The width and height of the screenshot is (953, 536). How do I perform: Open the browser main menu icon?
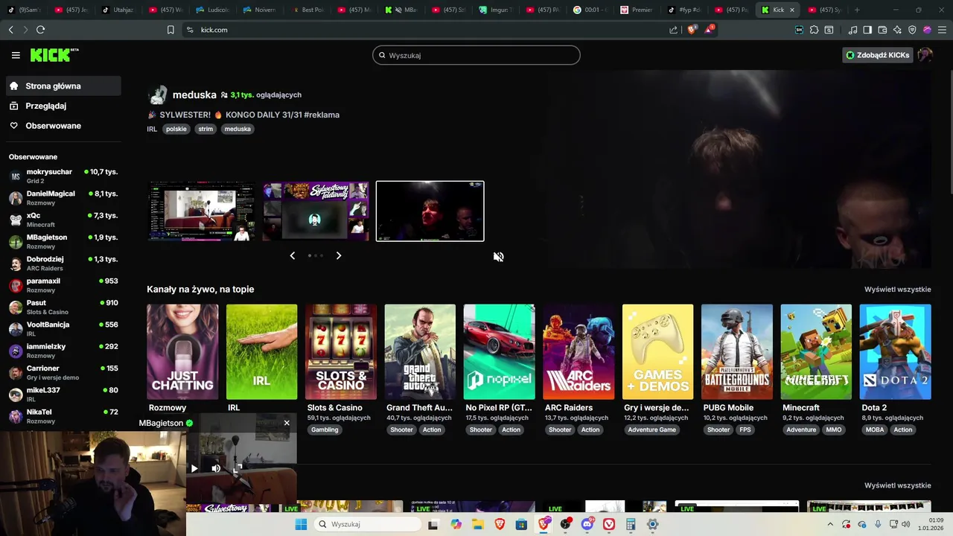tap(941, 30)
